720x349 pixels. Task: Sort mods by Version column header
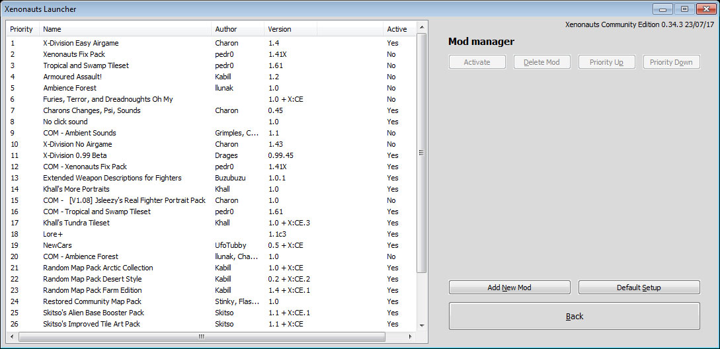[290, 29]
